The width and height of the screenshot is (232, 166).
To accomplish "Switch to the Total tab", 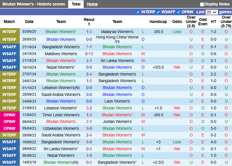I will click(76, 4).
